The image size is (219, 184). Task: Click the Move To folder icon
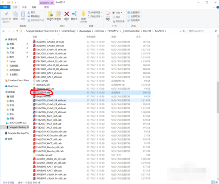50,14
